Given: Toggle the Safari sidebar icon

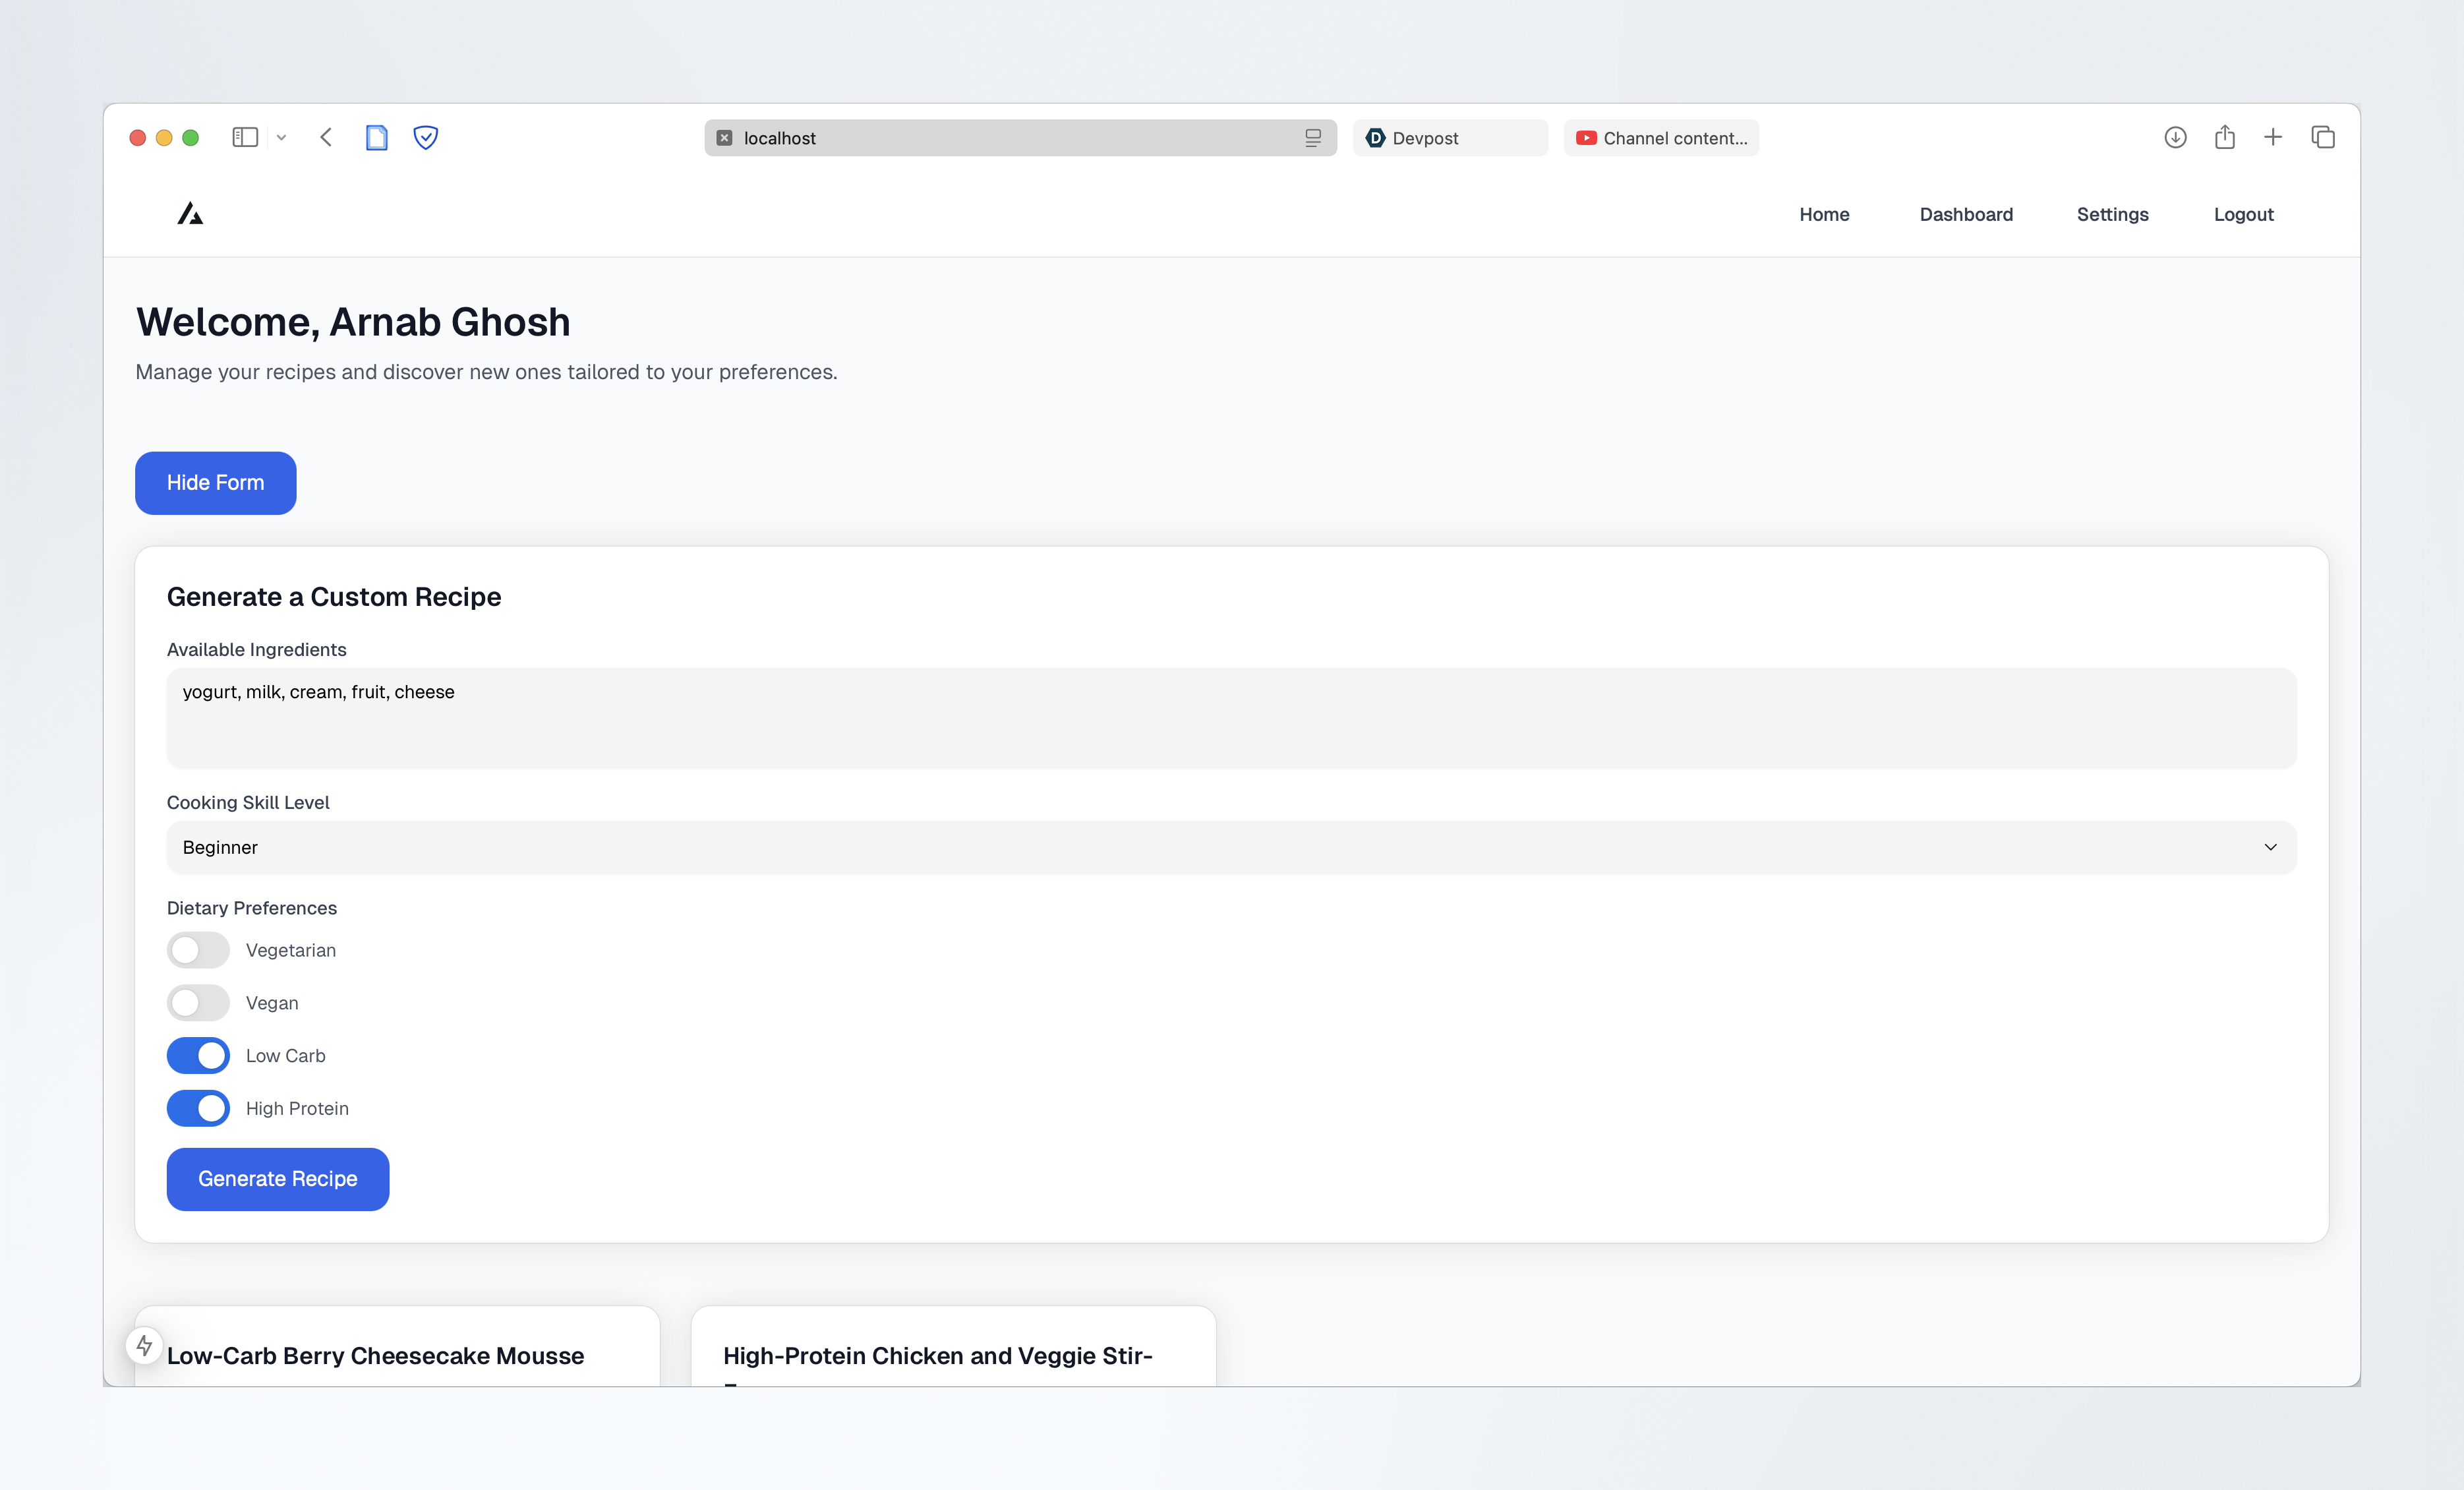Looking at the screenshot, I should pyautogui.click(x=245, y=137).
